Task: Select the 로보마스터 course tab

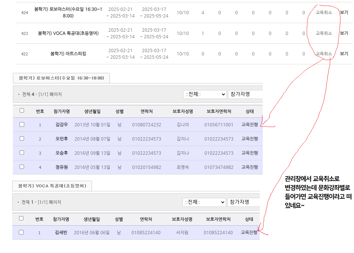Action: (61, 78)
